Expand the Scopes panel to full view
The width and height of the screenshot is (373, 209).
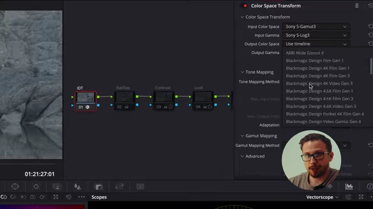(361, 197)
